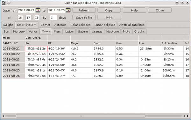The image size is (191, 120).
Task: Click rise time cell 23h29m
Action: (x=150, y=49)
